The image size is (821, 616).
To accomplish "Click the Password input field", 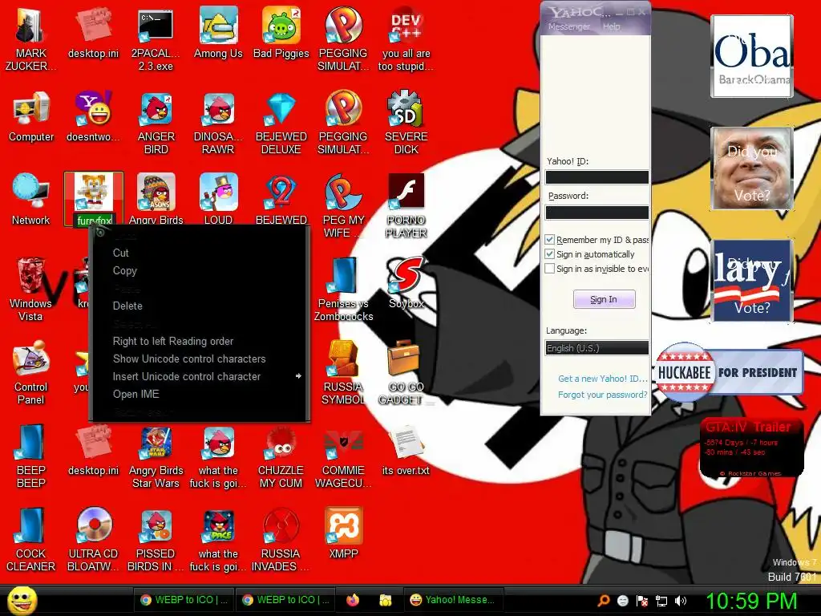I will coord(597,212).
